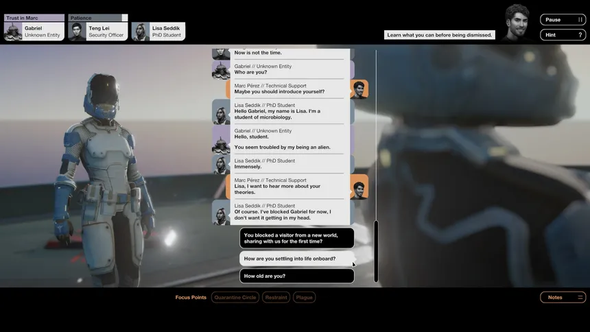This screenshot has width=590, height=332.
Task: Pause the game with the Pause button
Action: pyautogui.click(x=563, y=20)
